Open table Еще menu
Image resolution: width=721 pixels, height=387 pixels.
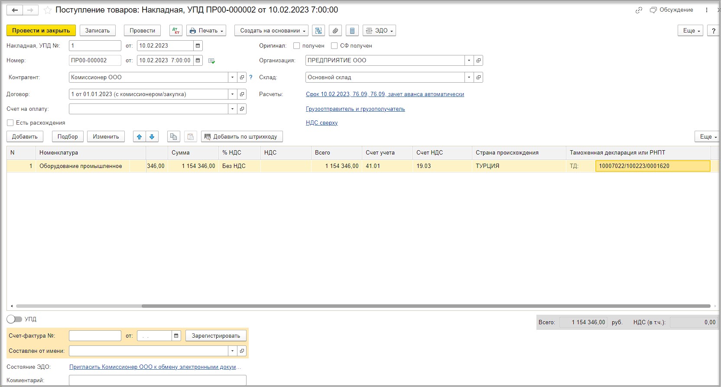point(707,136)
